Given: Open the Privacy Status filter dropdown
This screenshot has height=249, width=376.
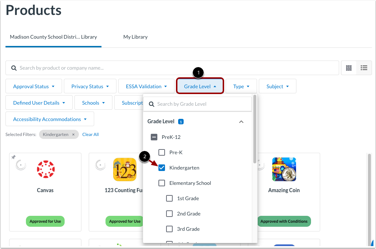Looking at the screenshot, I should coord(90,86).
